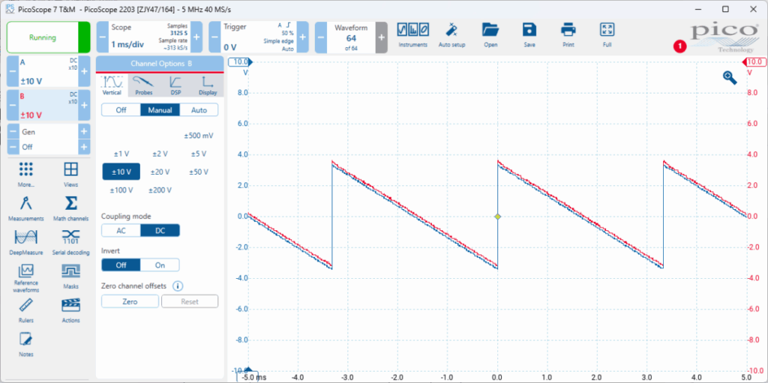Select the ±500 mV range
This screenshot has width=768, height=383.
(x=198, y=136)
